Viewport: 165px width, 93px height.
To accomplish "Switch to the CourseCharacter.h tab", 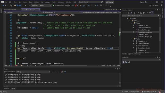I will pos(10,10).
